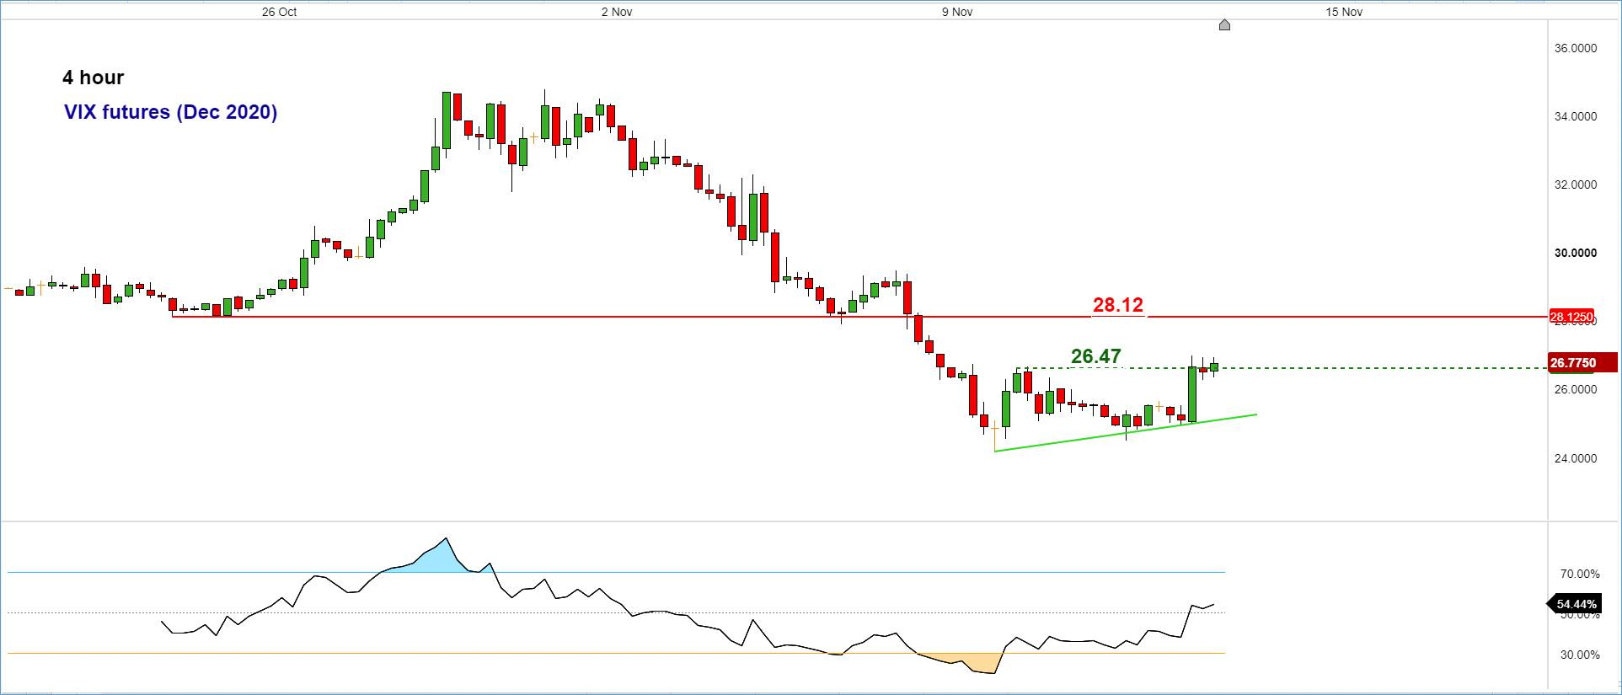This screenshot has width=1622, height=695.
Task: Select the 9 Nov date label
Action: [957, 12]
